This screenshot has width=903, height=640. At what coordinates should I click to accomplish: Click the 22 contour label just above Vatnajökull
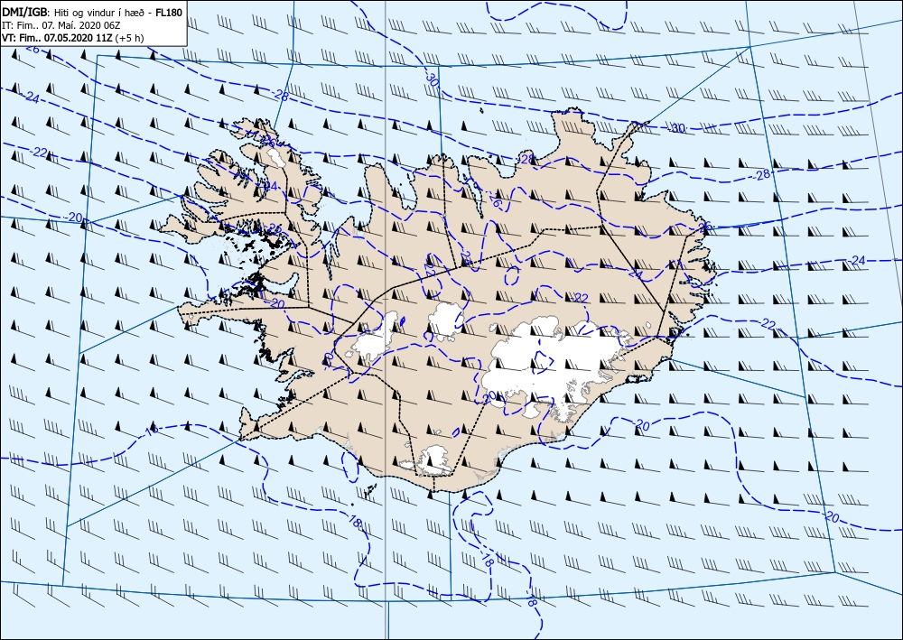[x=581, y=298]
